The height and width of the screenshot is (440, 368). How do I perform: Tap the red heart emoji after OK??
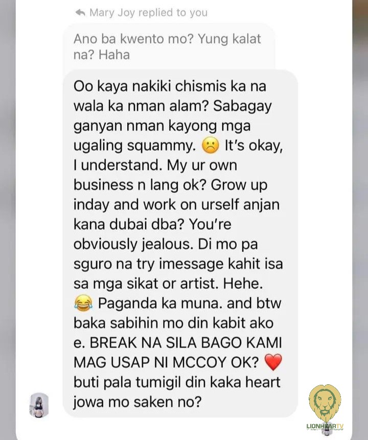click(273, 362)
